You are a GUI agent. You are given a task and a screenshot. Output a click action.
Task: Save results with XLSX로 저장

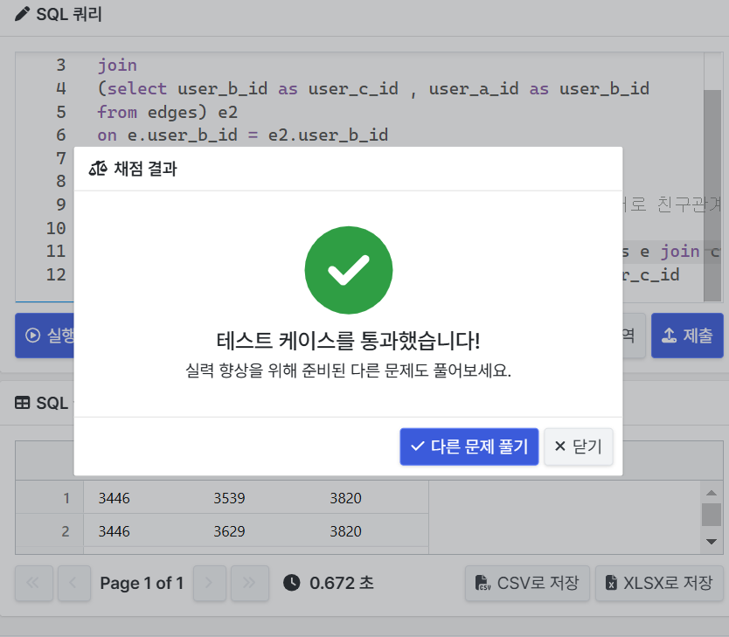pyautogui.click(x=659, y=583)
